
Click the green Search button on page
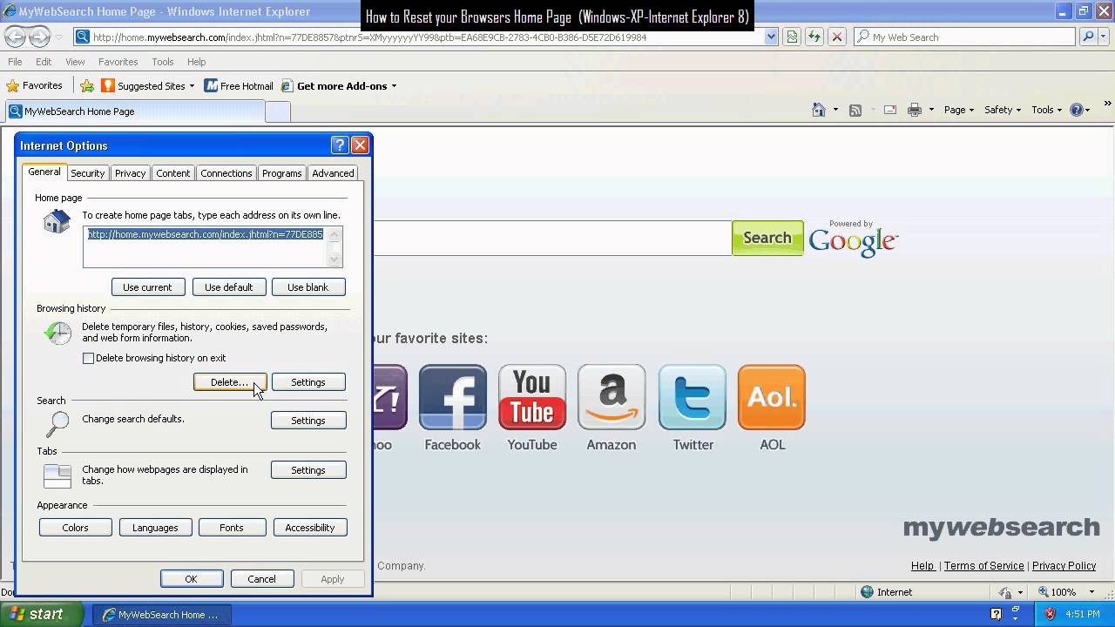[x=767, y=238]
